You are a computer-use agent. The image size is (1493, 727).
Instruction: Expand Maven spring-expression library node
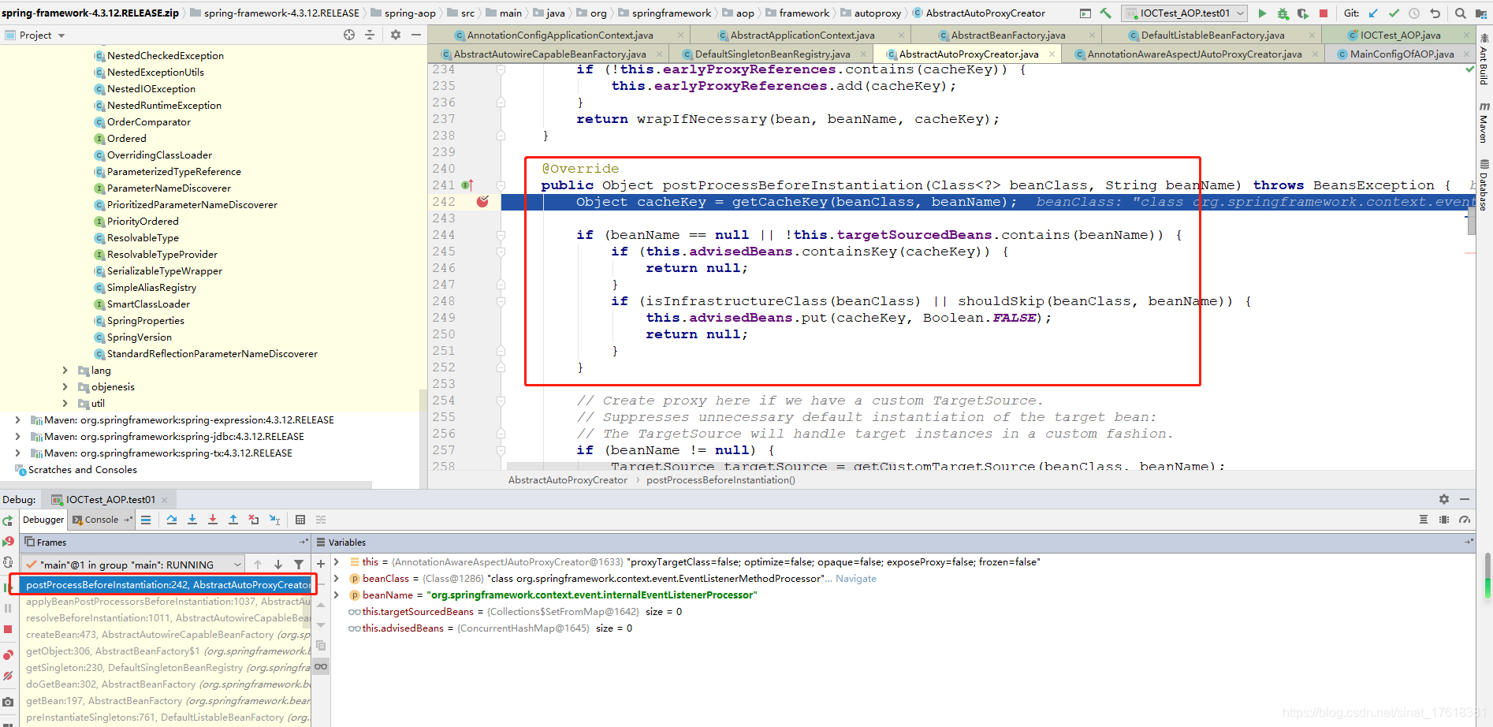(17, 419)
